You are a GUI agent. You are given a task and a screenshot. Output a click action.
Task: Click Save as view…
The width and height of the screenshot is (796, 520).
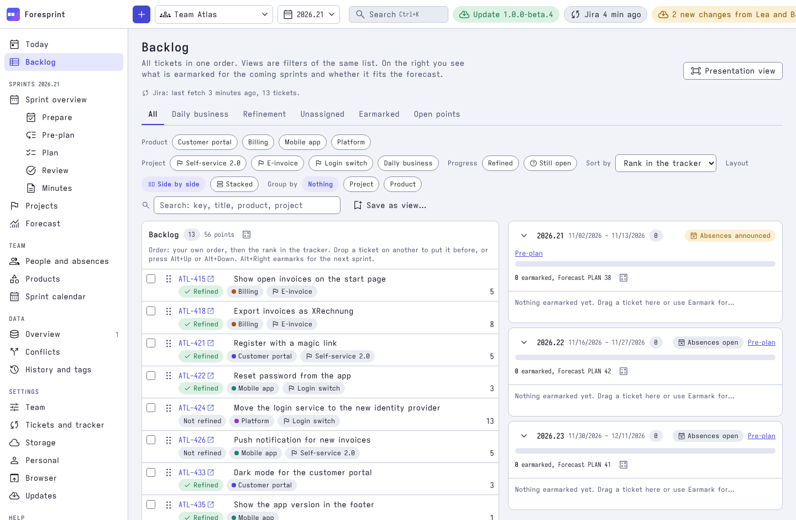(390, 205)
